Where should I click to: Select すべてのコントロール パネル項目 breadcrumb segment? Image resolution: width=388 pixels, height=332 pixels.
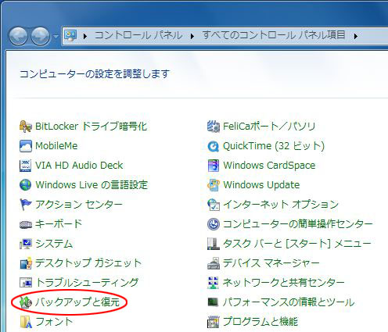274,35
